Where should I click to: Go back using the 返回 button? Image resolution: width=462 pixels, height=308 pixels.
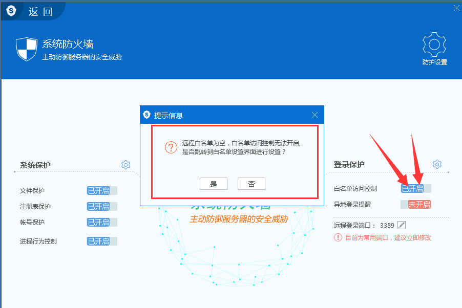point(40,11)
